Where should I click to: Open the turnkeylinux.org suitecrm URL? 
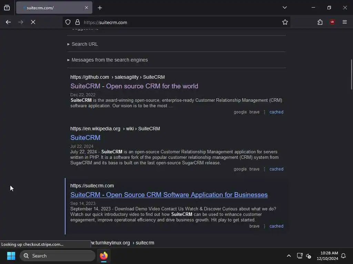[x=122, y=243]
